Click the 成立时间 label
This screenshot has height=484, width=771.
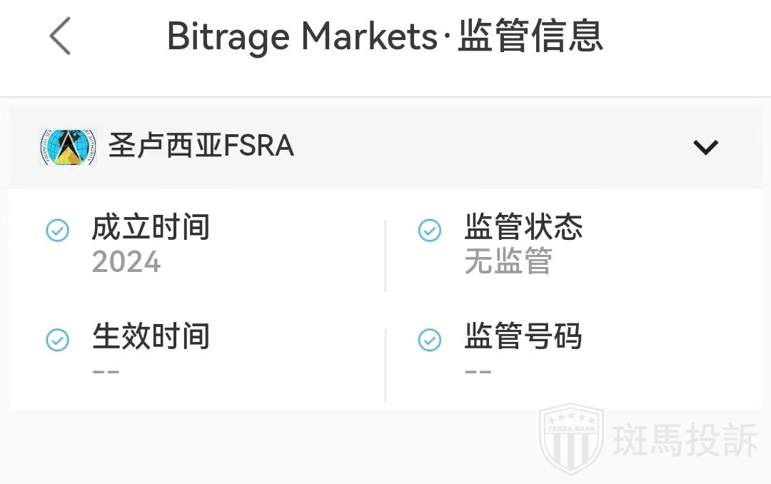click(x=151, y=228)
